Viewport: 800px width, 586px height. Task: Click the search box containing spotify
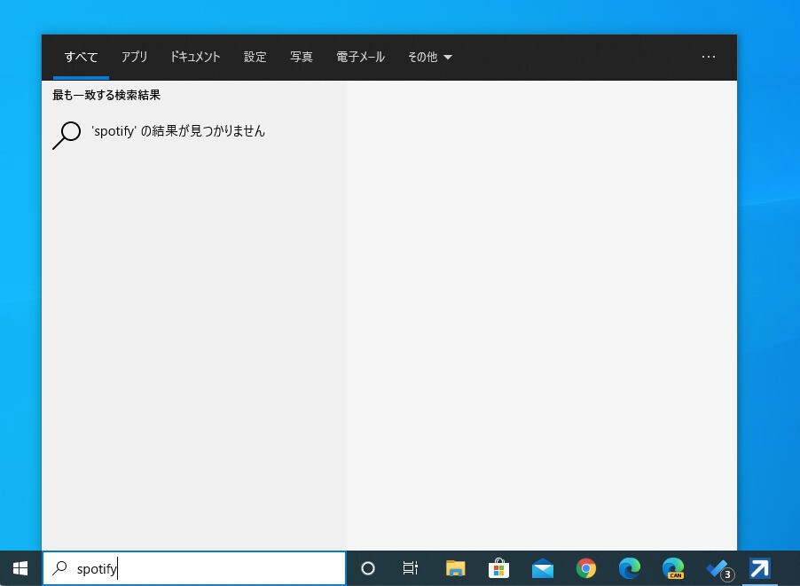point(204,568)
